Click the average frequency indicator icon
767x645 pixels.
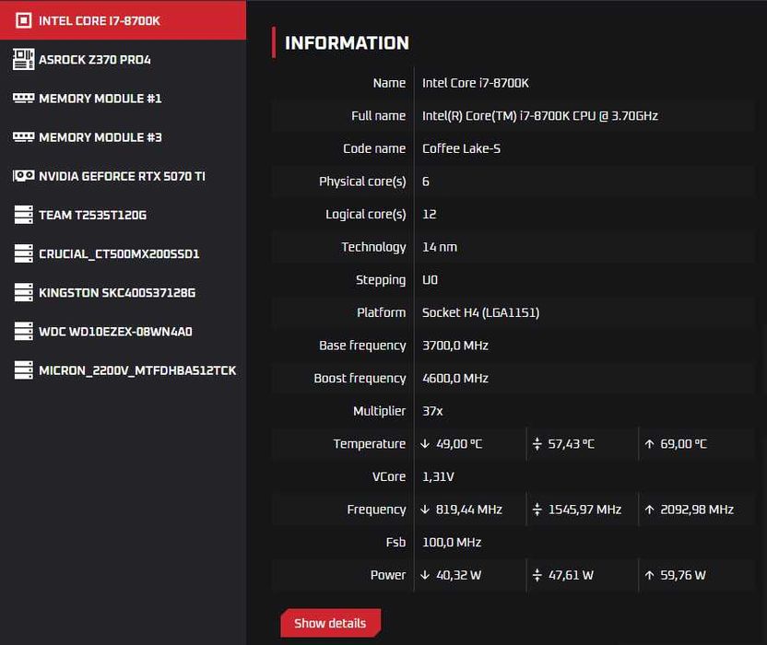[537, 510]
